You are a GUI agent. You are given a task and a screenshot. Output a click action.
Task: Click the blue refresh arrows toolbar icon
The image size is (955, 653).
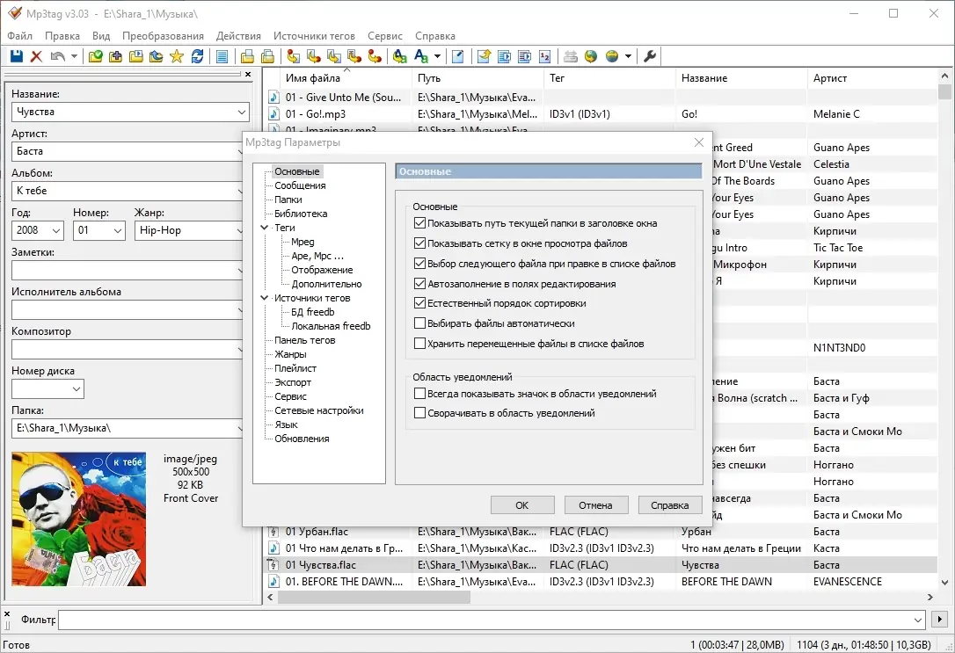tap(197, 56)
